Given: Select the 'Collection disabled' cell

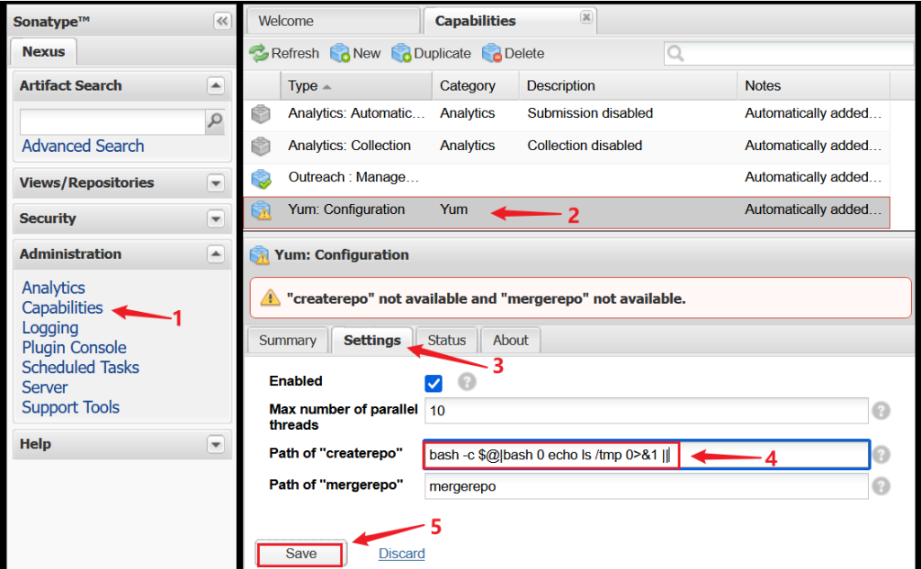Looking at the screenshot, I should coord(585,146).
